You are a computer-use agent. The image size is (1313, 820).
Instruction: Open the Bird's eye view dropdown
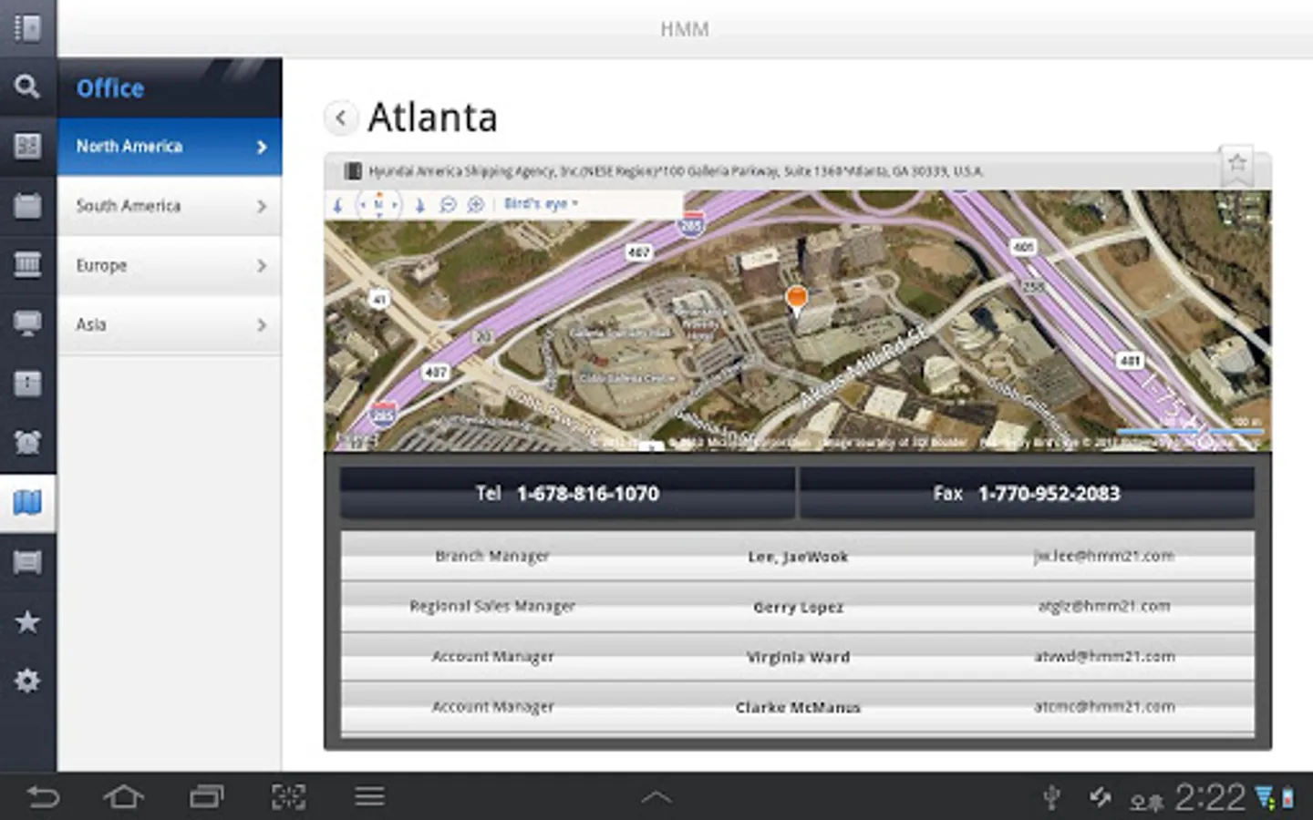(541, 204)
